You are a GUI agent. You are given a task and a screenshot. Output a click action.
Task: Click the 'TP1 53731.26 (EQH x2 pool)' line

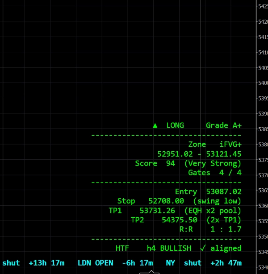tap(175, 211)
